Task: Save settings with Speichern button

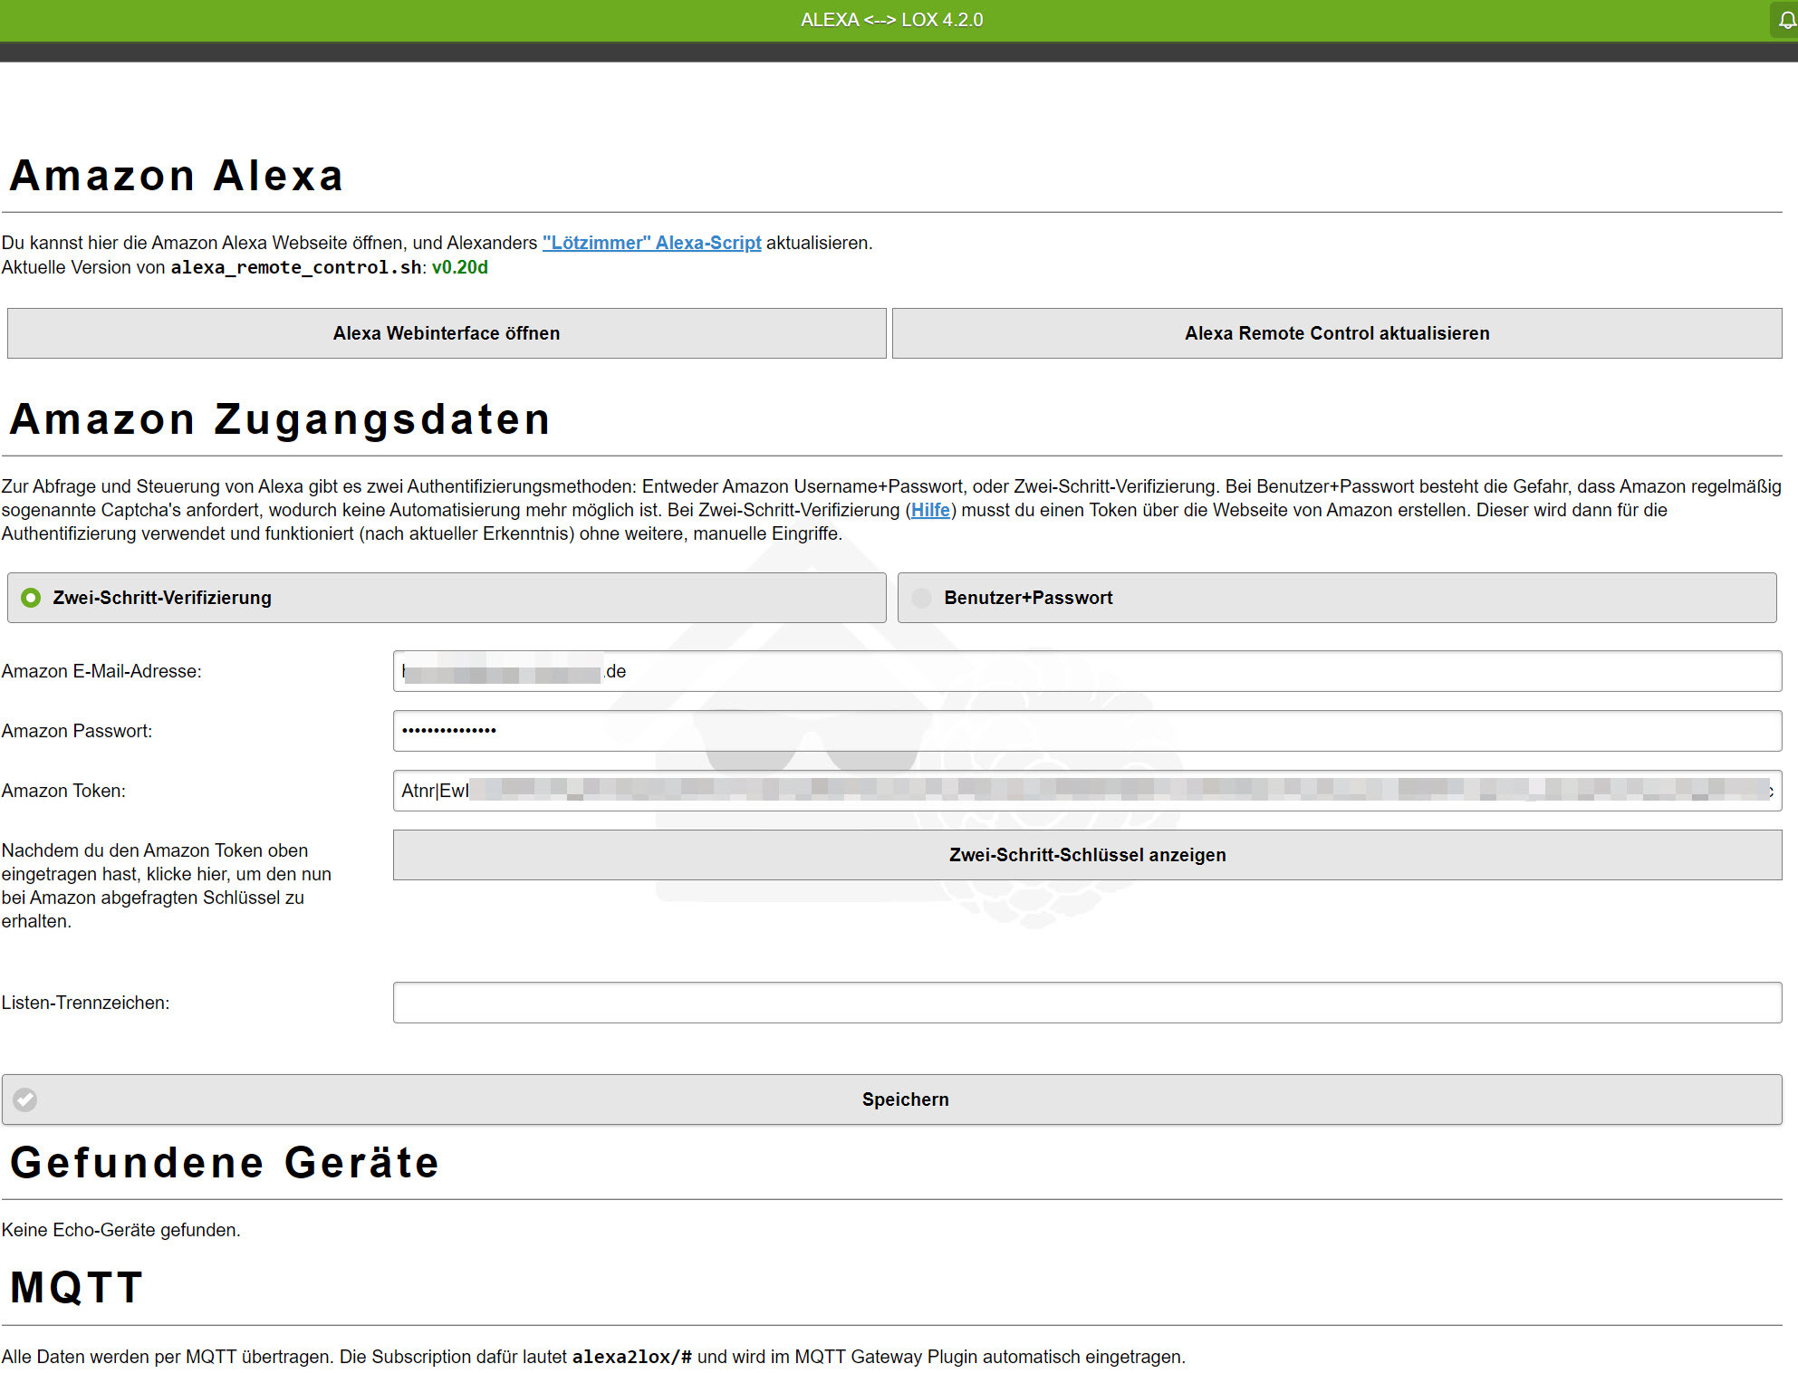Action: click(892, 1099)
